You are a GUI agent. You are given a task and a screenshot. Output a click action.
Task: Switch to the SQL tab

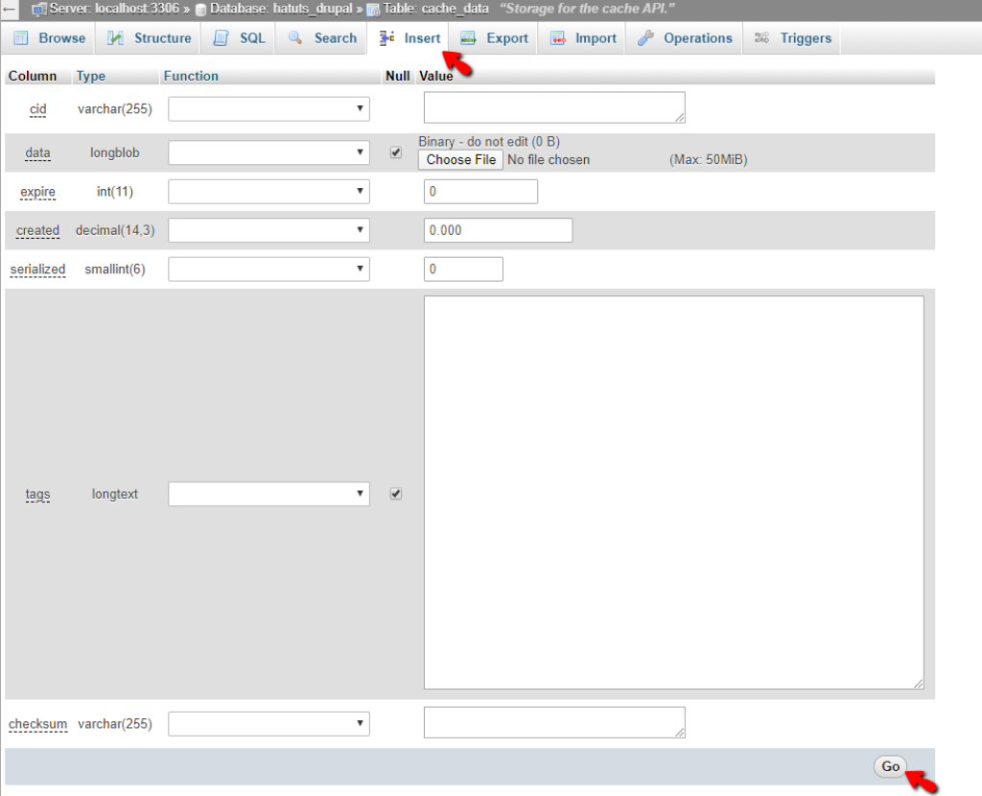239,38
